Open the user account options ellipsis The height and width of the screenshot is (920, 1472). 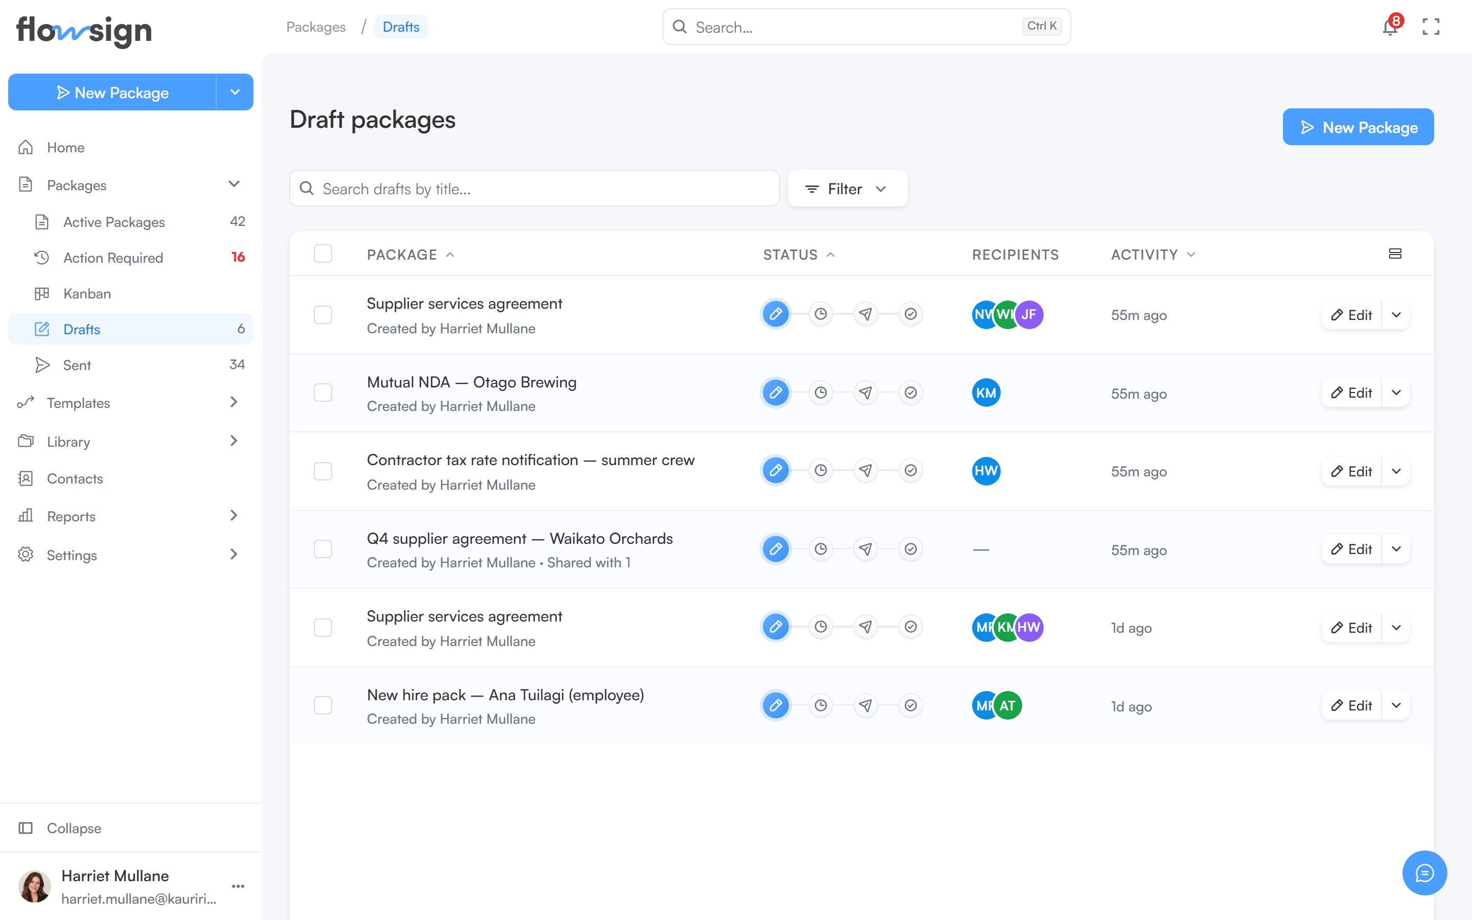pos(239,886)
